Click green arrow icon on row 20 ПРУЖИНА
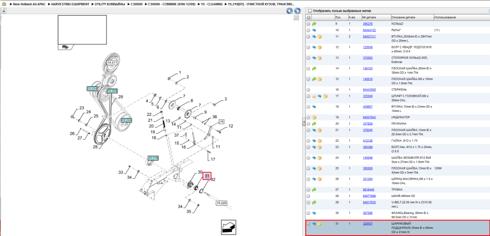Screen dimensions: 490x236 click(314, 124)
